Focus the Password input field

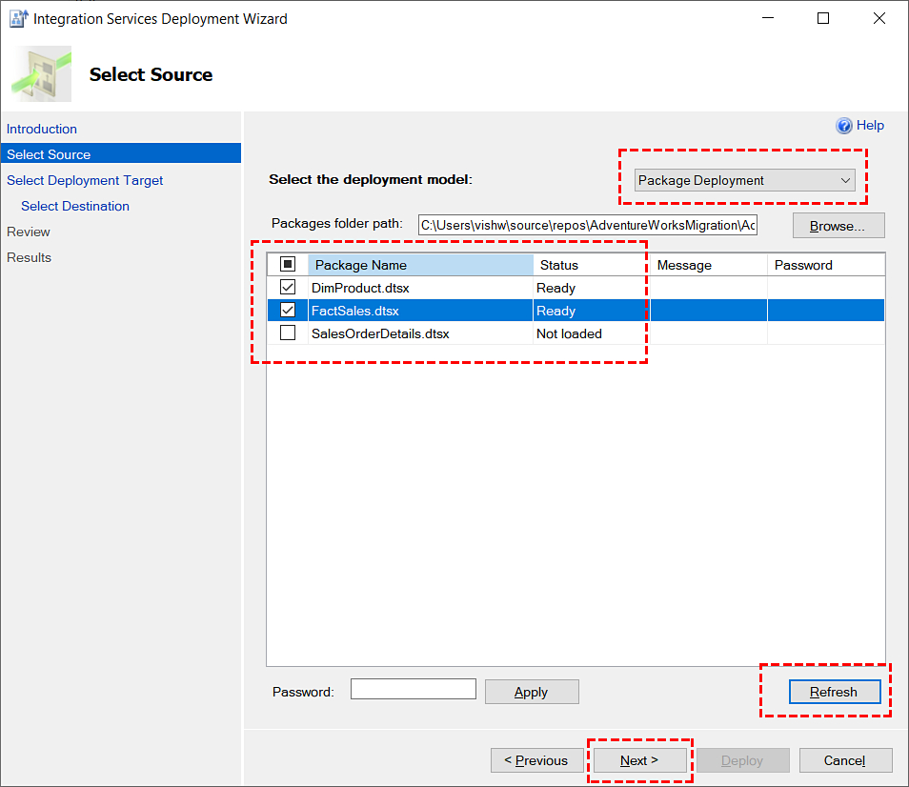tap(414, 689)
